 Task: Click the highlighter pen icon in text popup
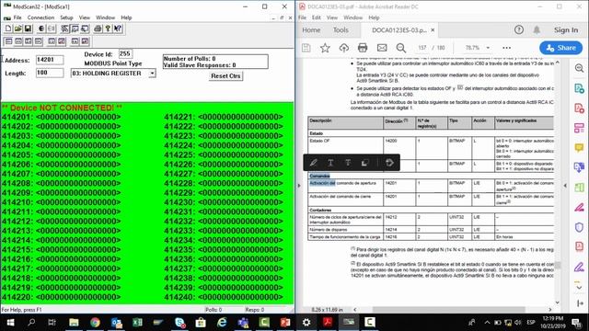(x=313, y=163)
